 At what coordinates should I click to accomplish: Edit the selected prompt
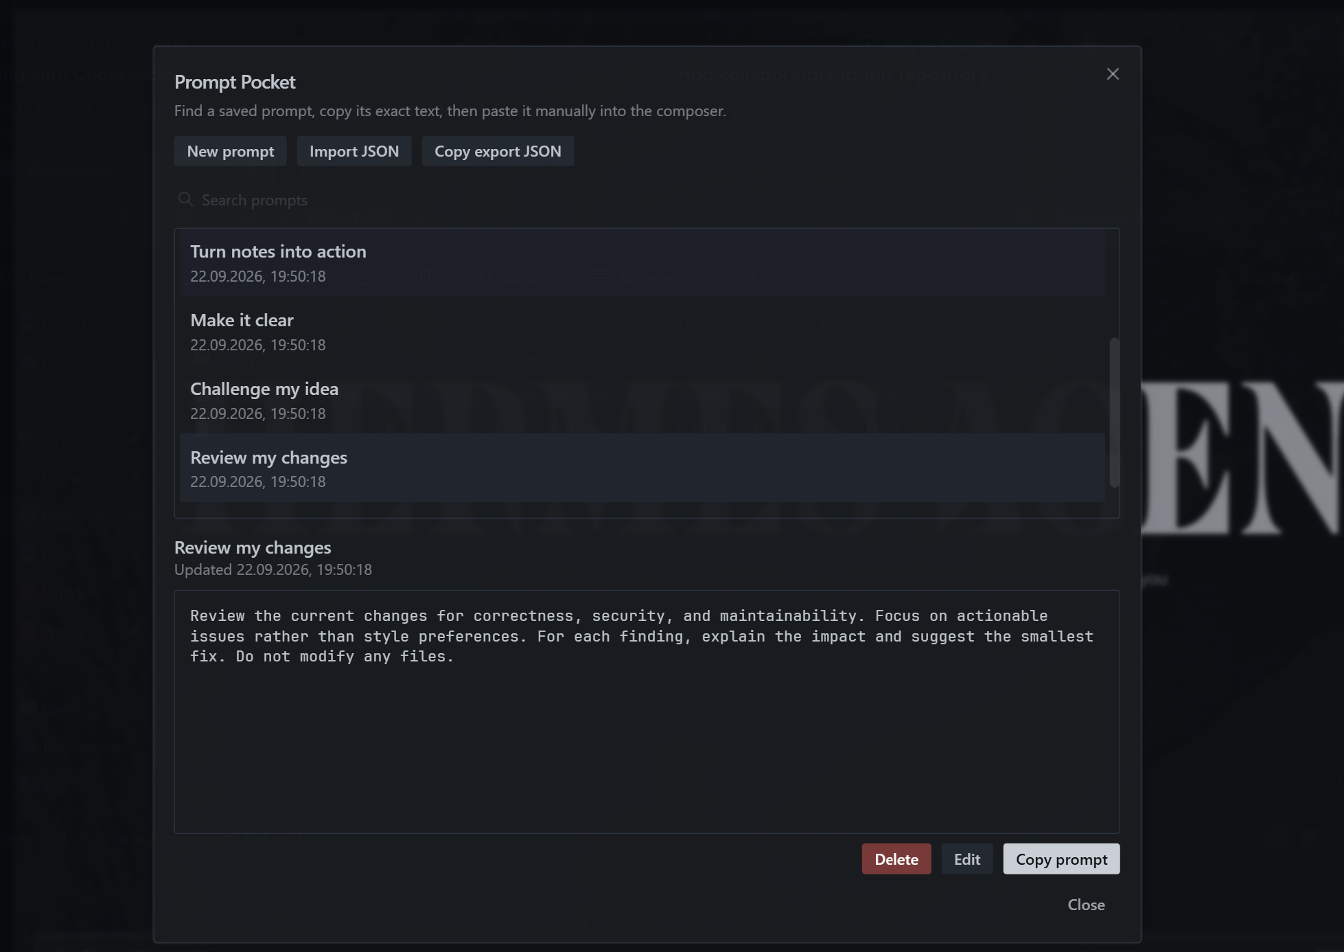[967, 859]
